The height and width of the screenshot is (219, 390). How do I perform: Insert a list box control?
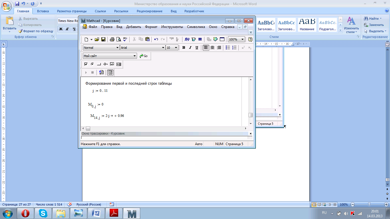(x=119, y=64)
